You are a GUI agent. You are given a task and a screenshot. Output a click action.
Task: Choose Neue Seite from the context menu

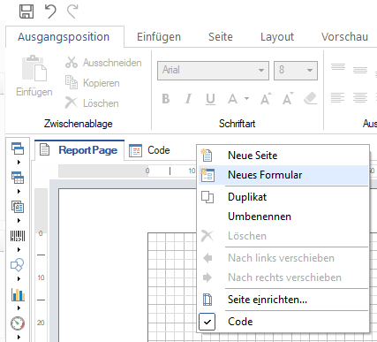[x=283, y=156]
